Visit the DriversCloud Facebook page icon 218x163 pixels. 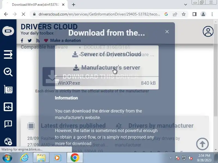tap(22, 40)
